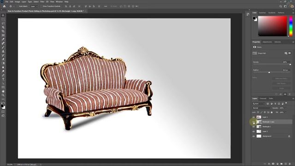Select the Hand tool
295x166 pixels.
coord(3,91)
